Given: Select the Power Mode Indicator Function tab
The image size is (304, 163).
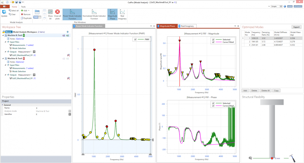Looking at the screenshot, I should (89, 26).
